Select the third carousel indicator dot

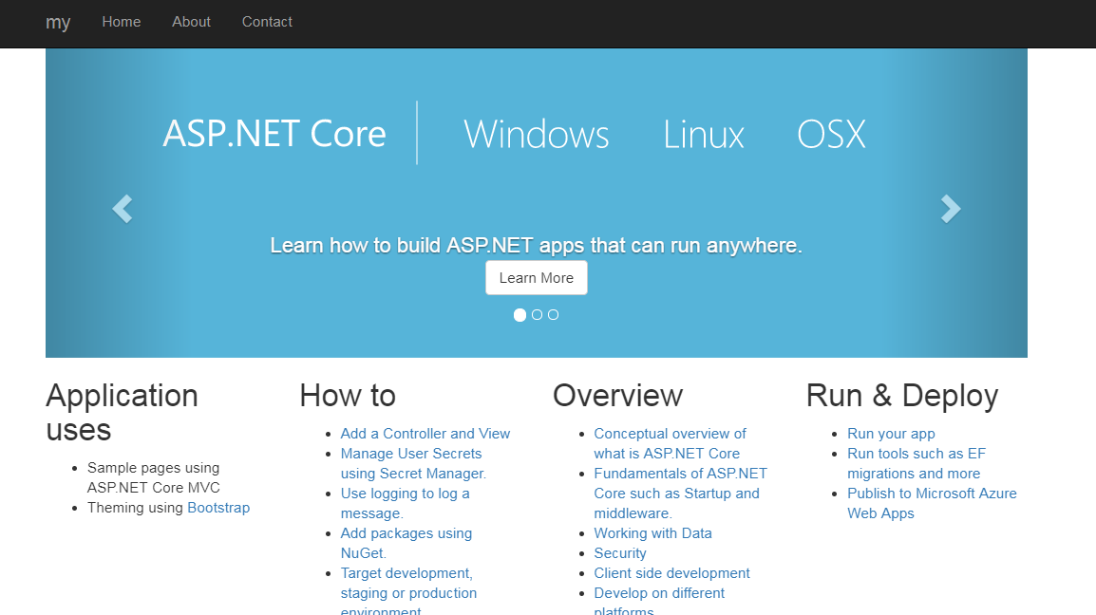[553, 315]
